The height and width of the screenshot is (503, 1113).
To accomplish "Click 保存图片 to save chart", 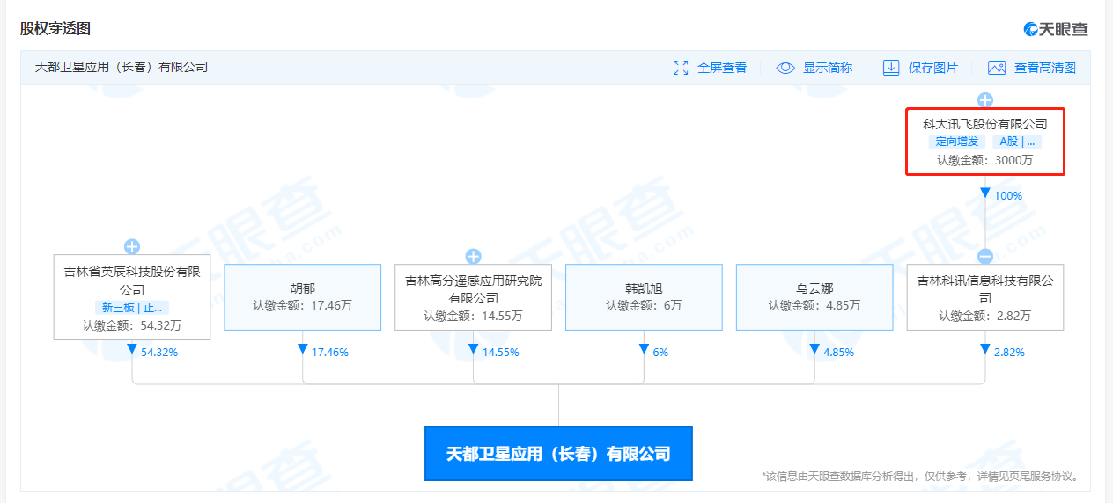I will (933, 68).
